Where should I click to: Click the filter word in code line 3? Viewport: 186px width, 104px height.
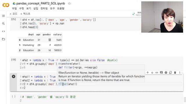tap(63, 84)
